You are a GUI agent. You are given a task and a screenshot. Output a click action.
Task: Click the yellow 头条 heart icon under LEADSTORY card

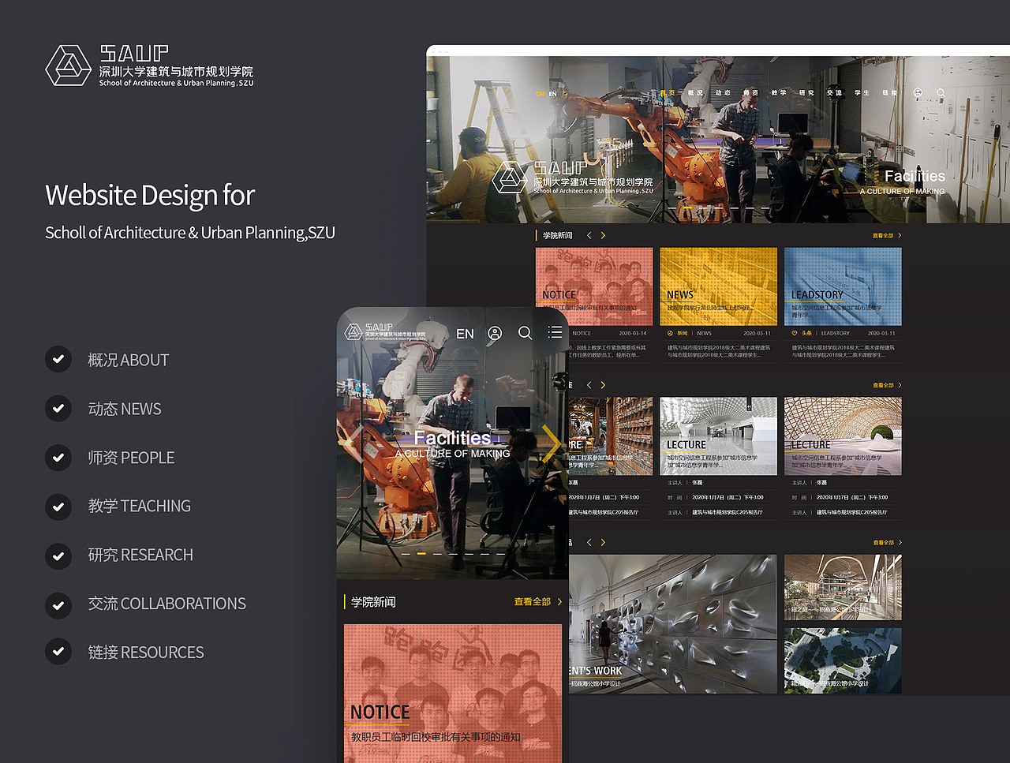795,333
